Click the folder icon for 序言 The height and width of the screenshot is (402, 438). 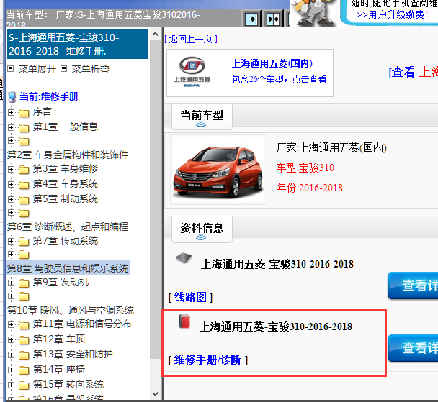[24, 113]
